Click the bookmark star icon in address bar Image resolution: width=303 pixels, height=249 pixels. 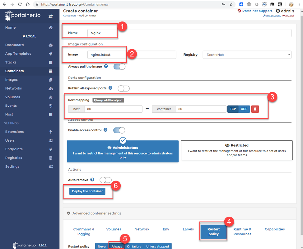point(231,5)
